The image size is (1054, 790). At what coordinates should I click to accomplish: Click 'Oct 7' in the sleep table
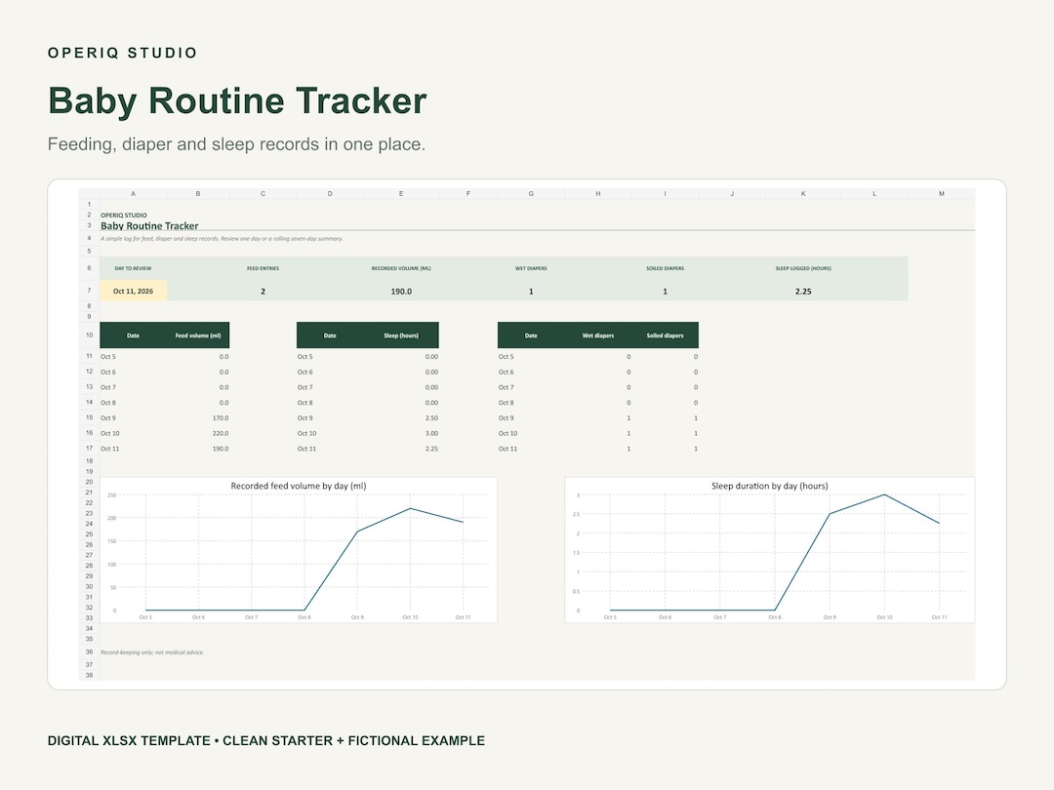point(305,387)
